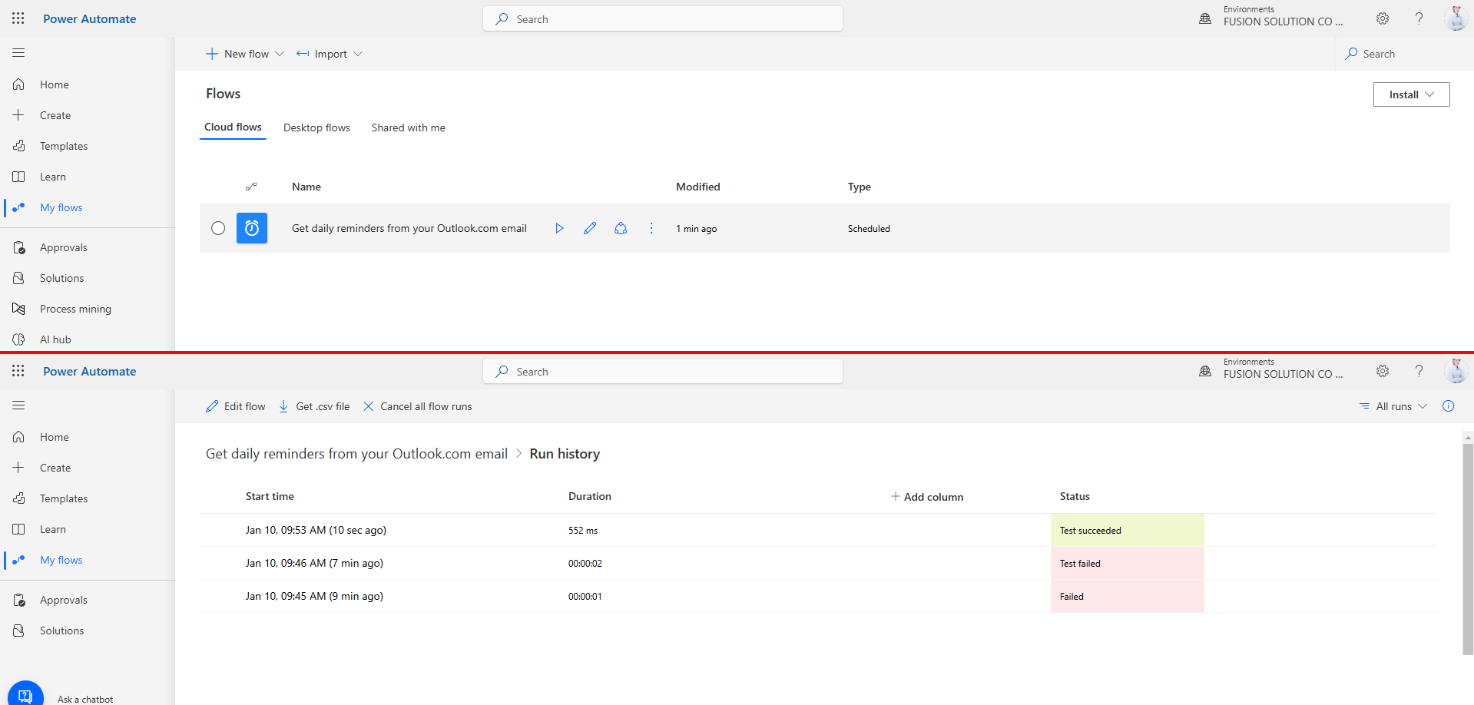
Task: Select the daily reminders flow row circle
Action: (218, 228)
